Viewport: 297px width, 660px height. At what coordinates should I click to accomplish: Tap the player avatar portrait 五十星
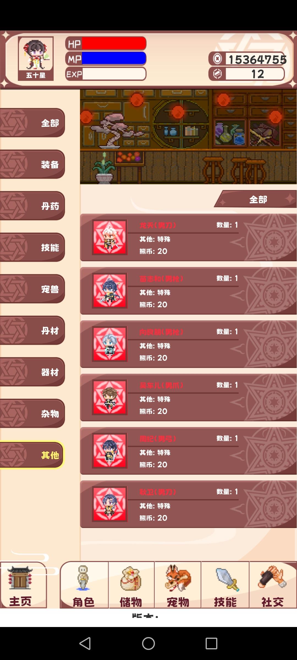36,59
